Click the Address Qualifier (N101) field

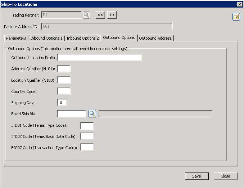[x=64, y=69]
